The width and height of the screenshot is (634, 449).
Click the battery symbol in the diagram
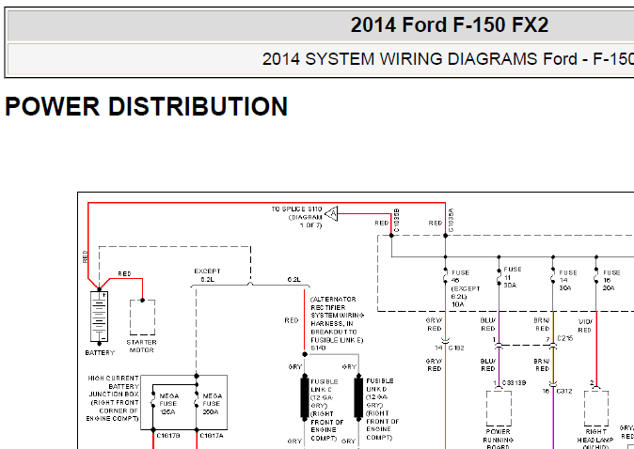click(99, 317)
